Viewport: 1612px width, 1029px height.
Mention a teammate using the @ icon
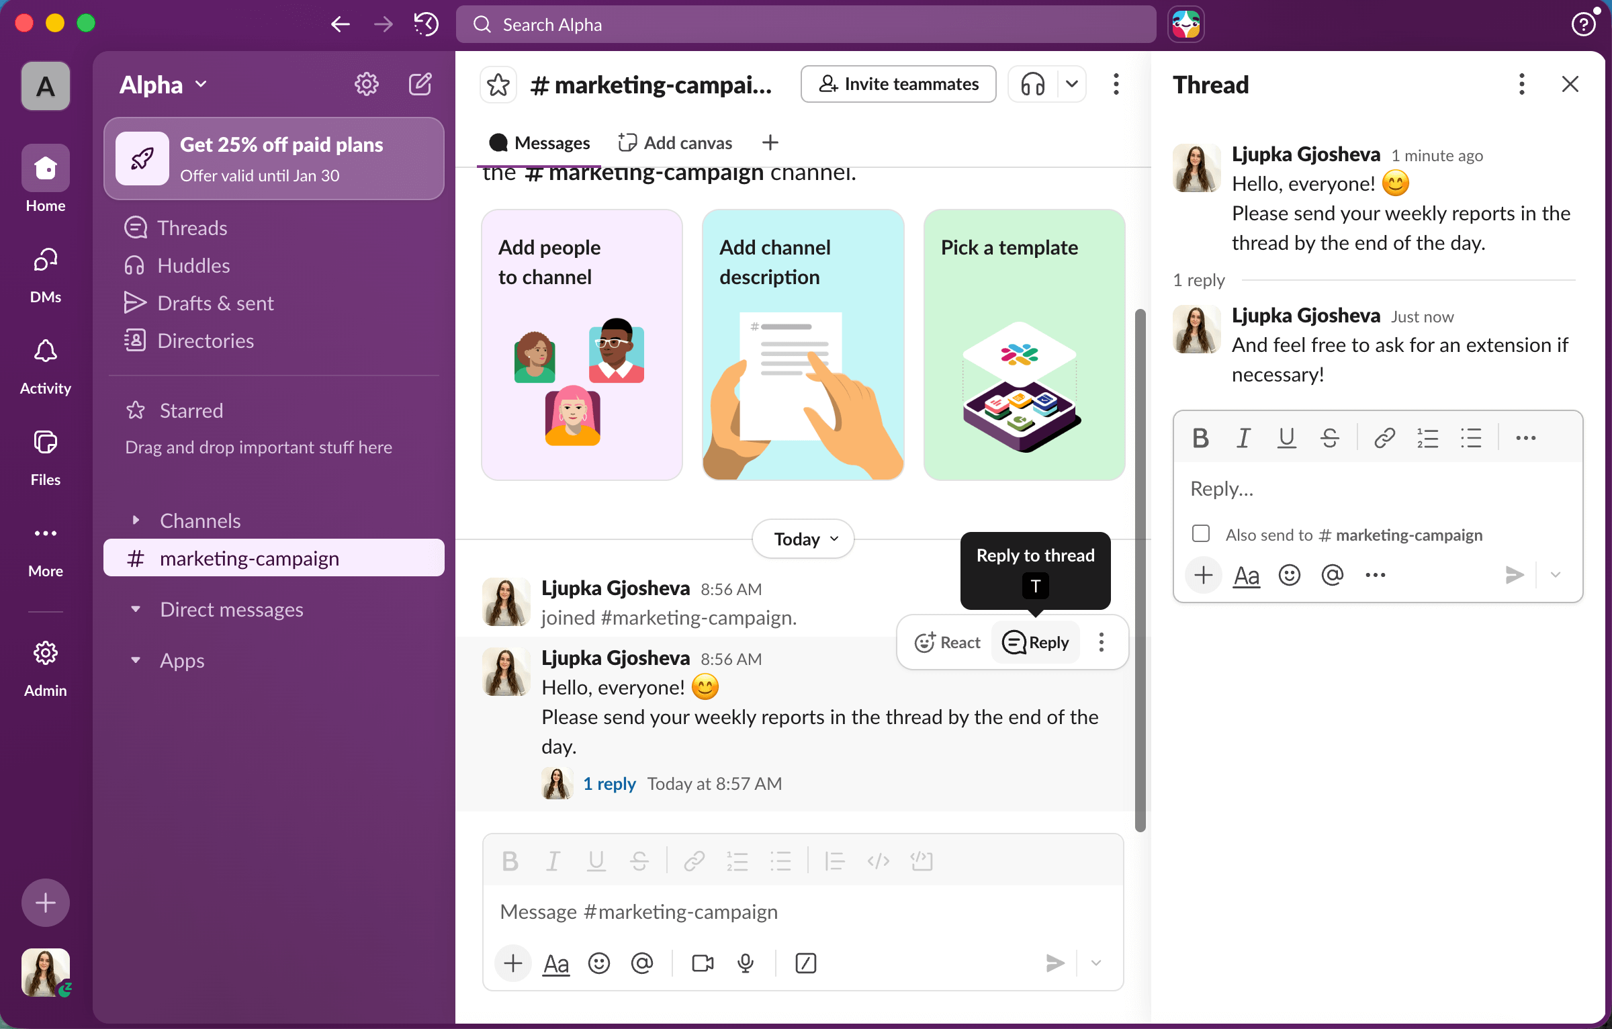[643, 963]
